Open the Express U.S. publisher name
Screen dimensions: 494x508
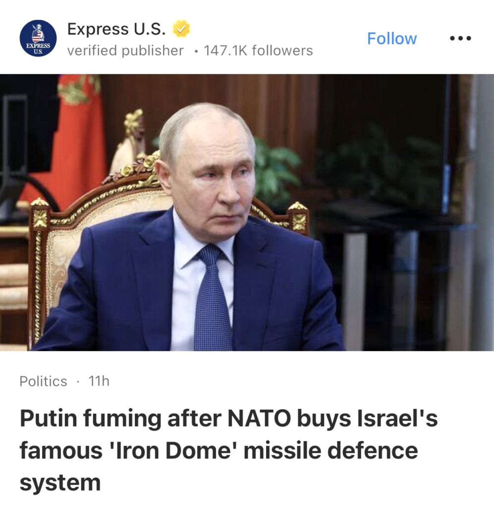click(x=116, y=29)
